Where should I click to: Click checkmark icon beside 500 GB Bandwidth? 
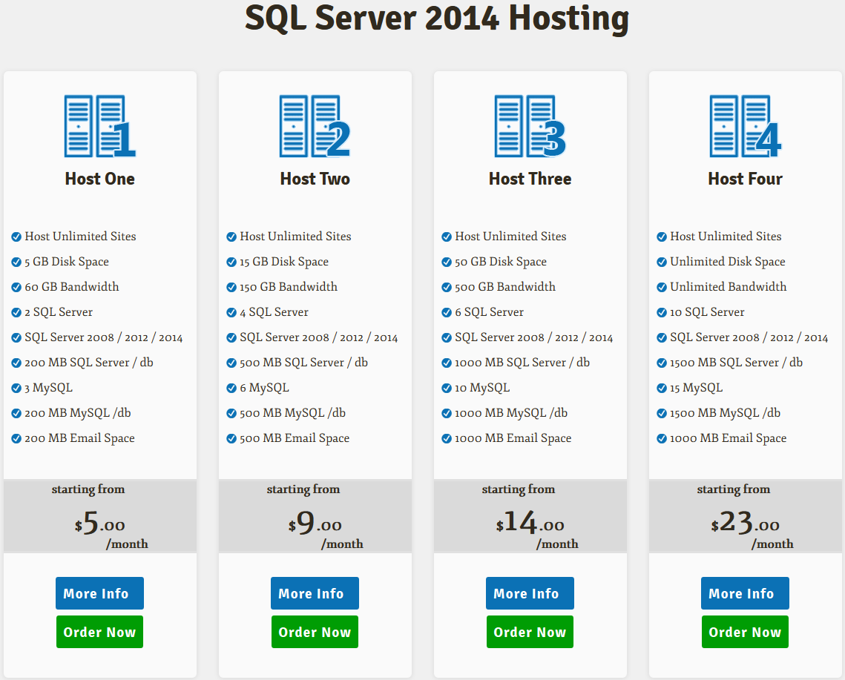[446, 287]
